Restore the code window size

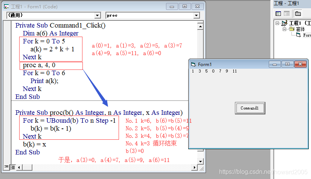[184, 6]
